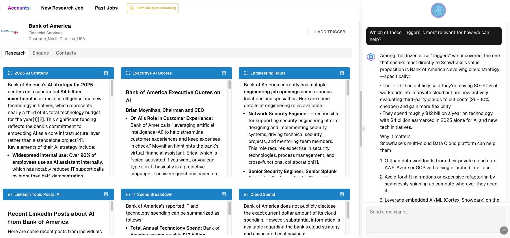Go to New Research Job
Viewport: 510px width, 238px height.
point(62,8)
